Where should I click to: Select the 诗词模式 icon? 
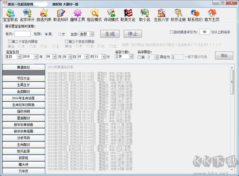(x=111, y=15)
